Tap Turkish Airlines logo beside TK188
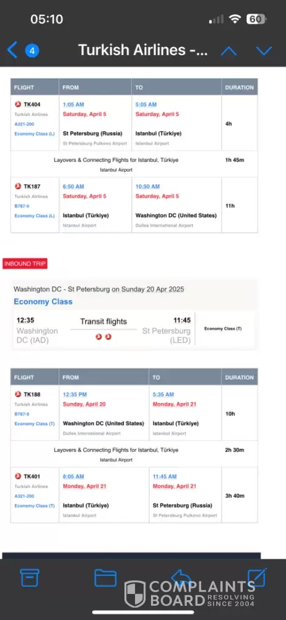286x620 pixels. click(18, 394)
